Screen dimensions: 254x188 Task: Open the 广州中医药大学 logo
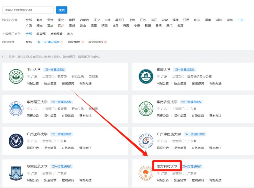coord(146,141)
